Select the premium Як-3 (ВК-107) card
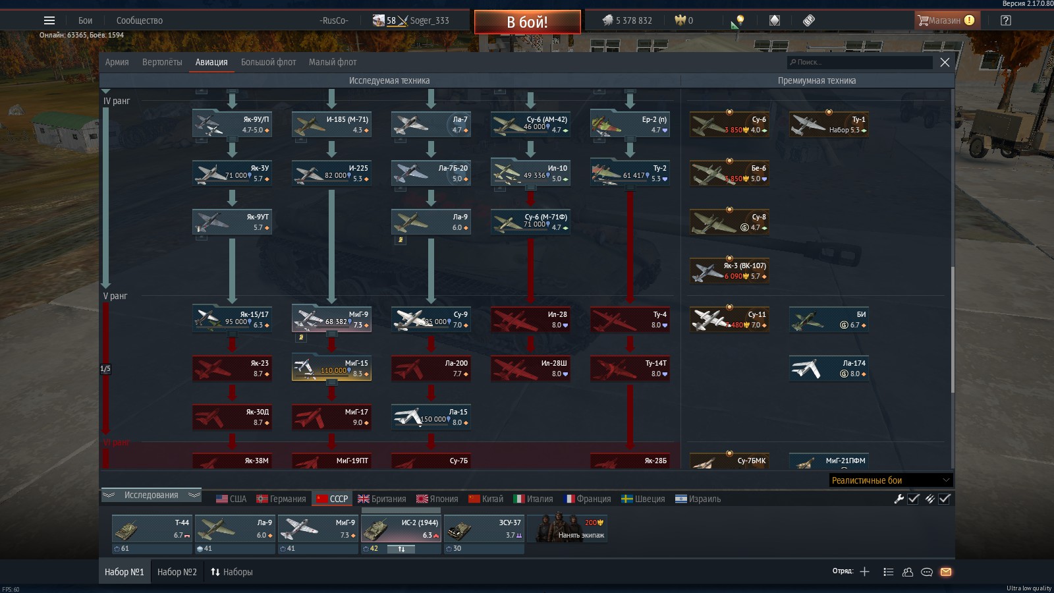1054x593 pixels. click(x=729, y=270)
